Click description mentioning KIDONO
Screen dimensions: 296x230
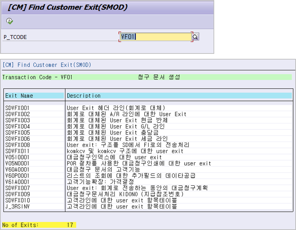125,194
